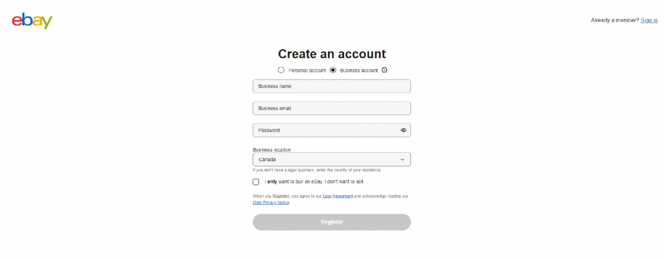Click the eBay logo
The width and height of the screenshot is (665, 261).
[x=32, y=21]
